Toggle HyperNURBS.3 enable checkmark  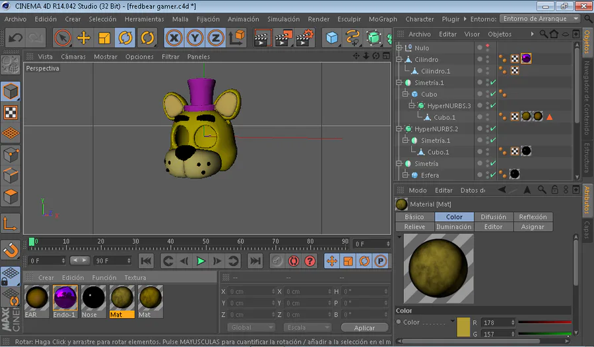(x=493, y=105)
